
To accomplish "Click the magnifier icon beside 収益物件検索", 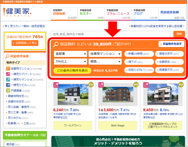I will click(7, 56).
